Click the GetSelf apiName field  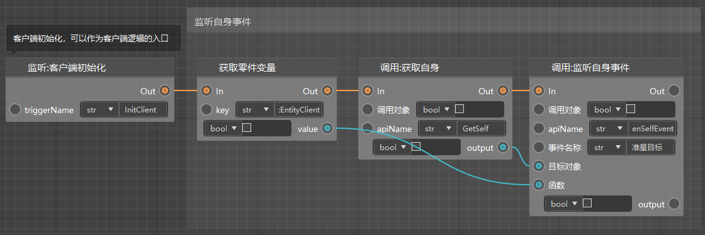coord(481,129)
